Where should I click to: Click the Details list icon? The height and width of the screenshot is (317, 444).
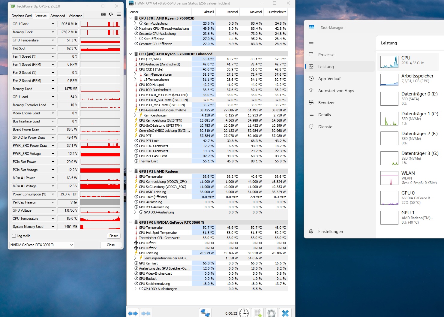pyautogui.click(x=311, y=114)
